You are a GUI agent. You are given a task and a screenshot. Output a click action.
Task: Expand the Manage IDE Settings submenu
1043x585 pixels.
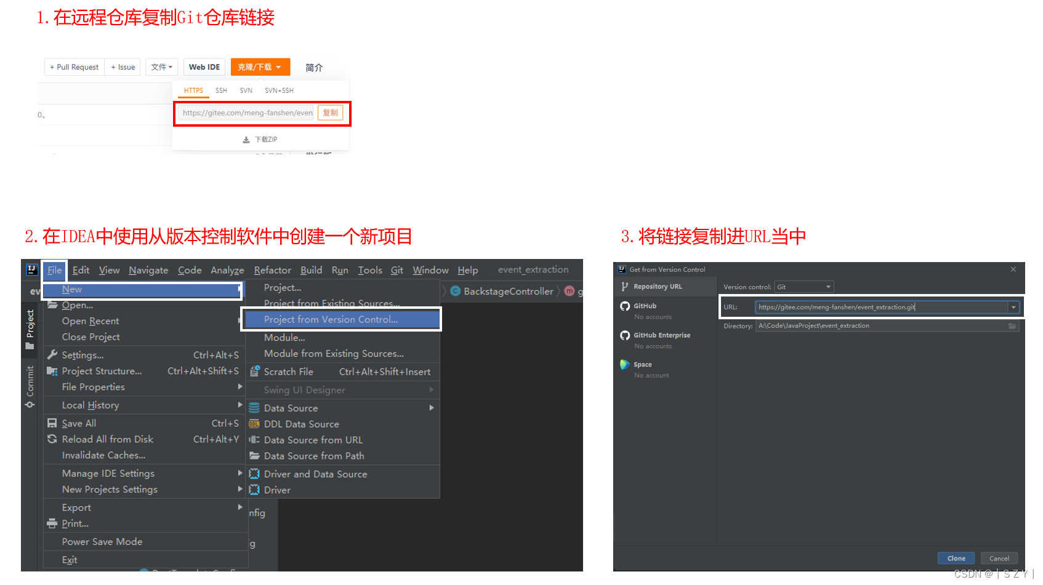pyautogui.click(x=145, y=474)
